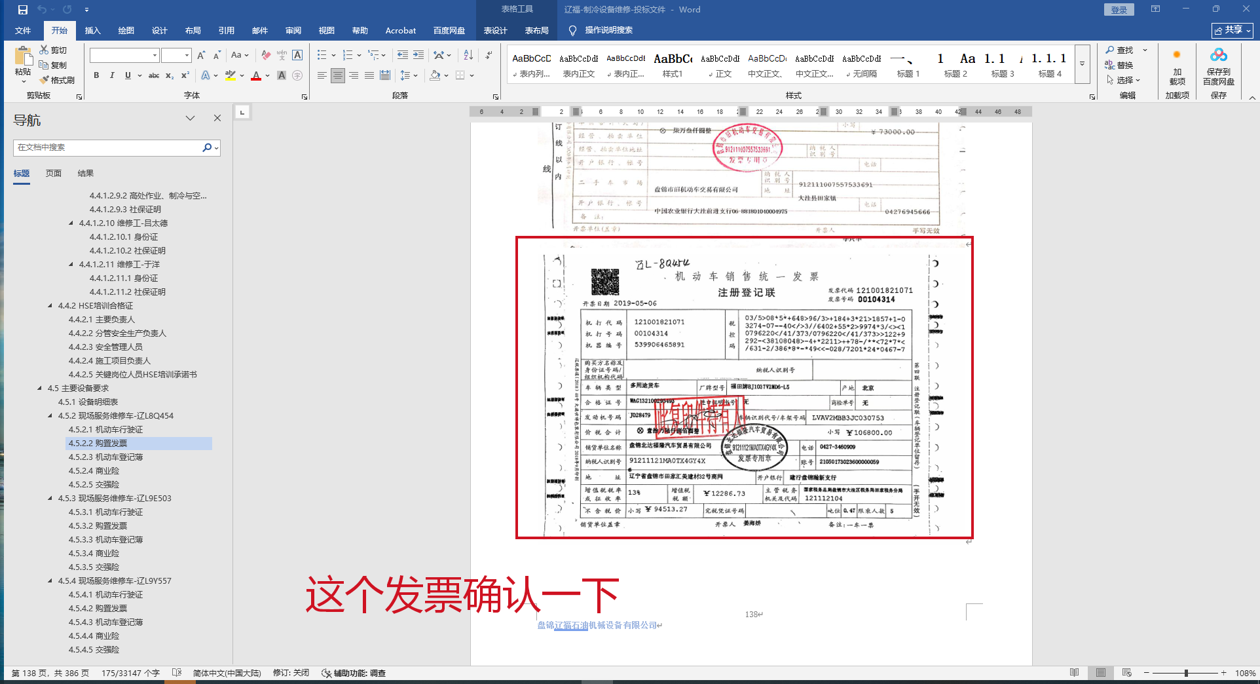Switch to the web layout view icon in the status bar
Viewport: 1260px width, 684px height.
(1126, 673)
